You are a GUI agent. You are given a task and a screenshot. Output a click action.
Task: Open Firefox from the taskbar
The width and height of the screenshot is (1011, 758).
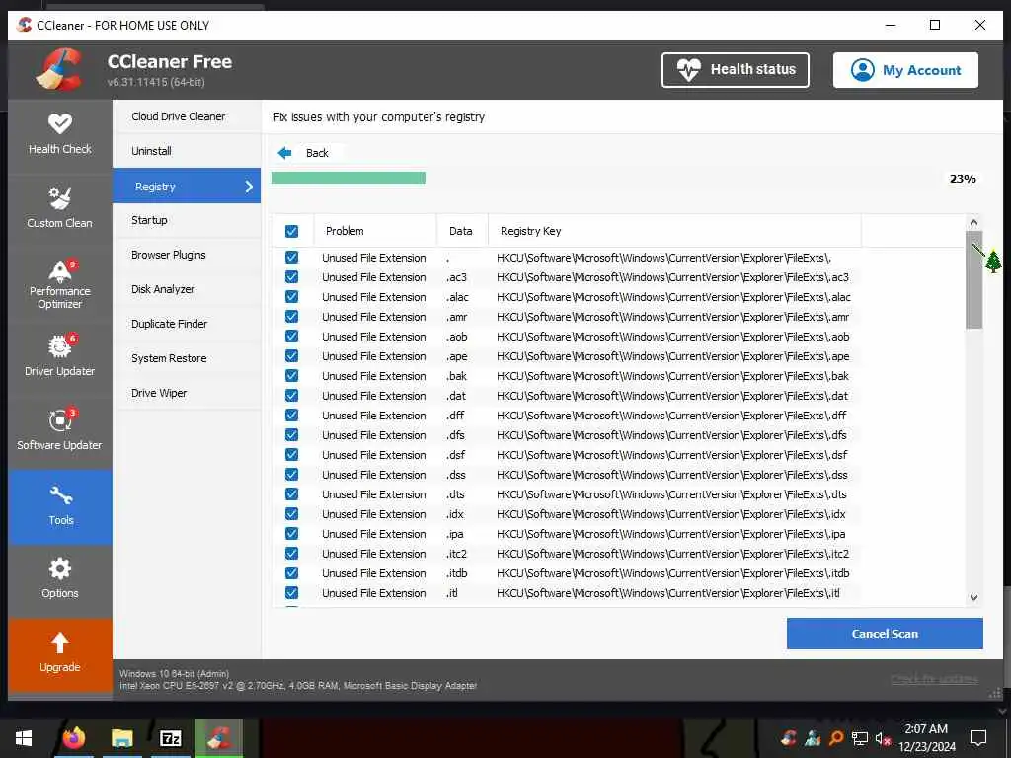click(x=73, y=738)
